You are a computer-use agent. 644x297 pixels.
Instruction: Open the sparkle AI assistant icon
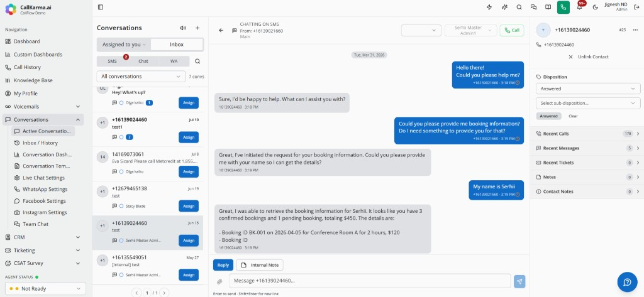coord(504,7)
